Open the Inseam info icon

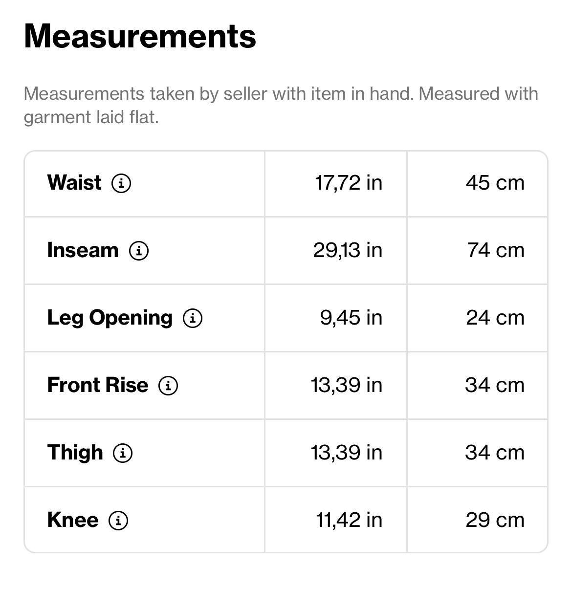point(139,251)
